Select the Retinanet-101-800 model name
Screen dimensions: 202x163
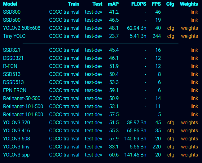click(23, 114)
